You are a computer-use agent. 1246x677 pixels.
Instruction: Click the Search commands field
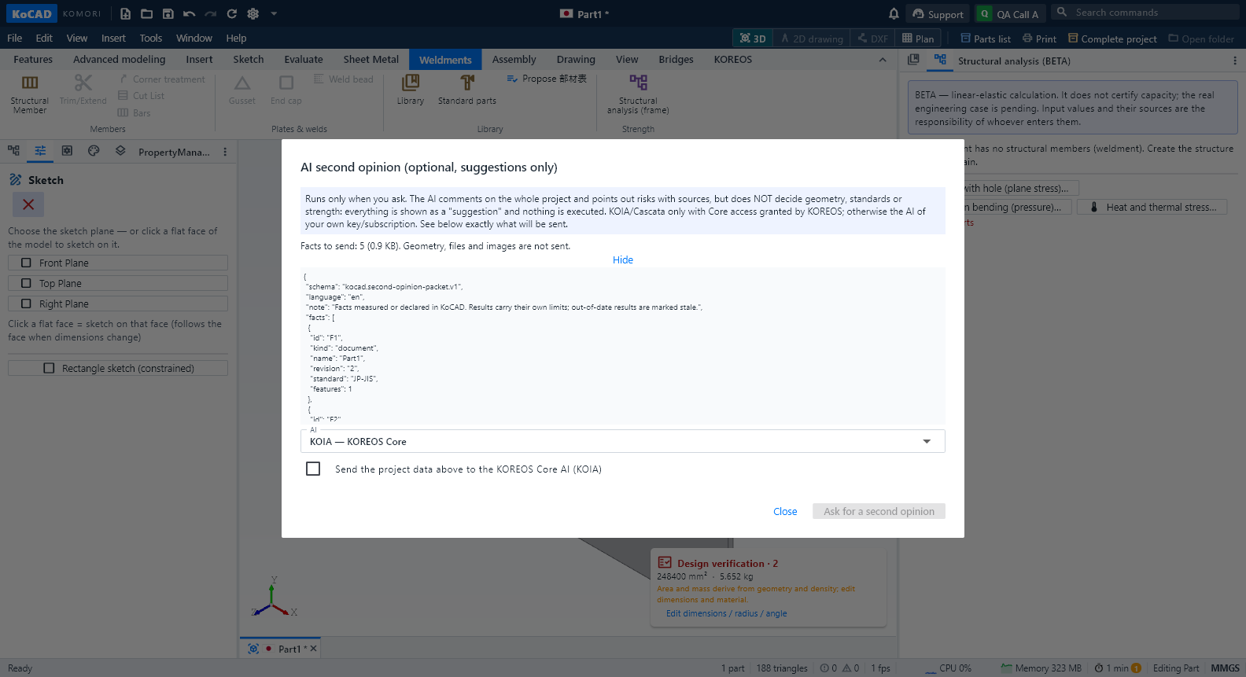[1145, 13]
